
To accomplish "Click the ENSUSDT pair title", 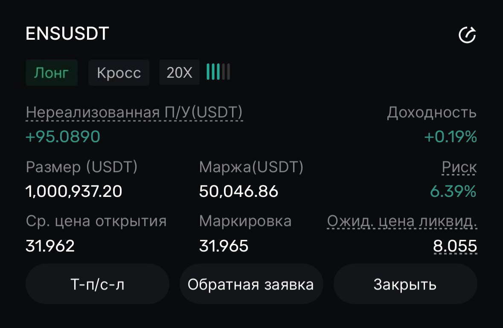I will (67, 33).
